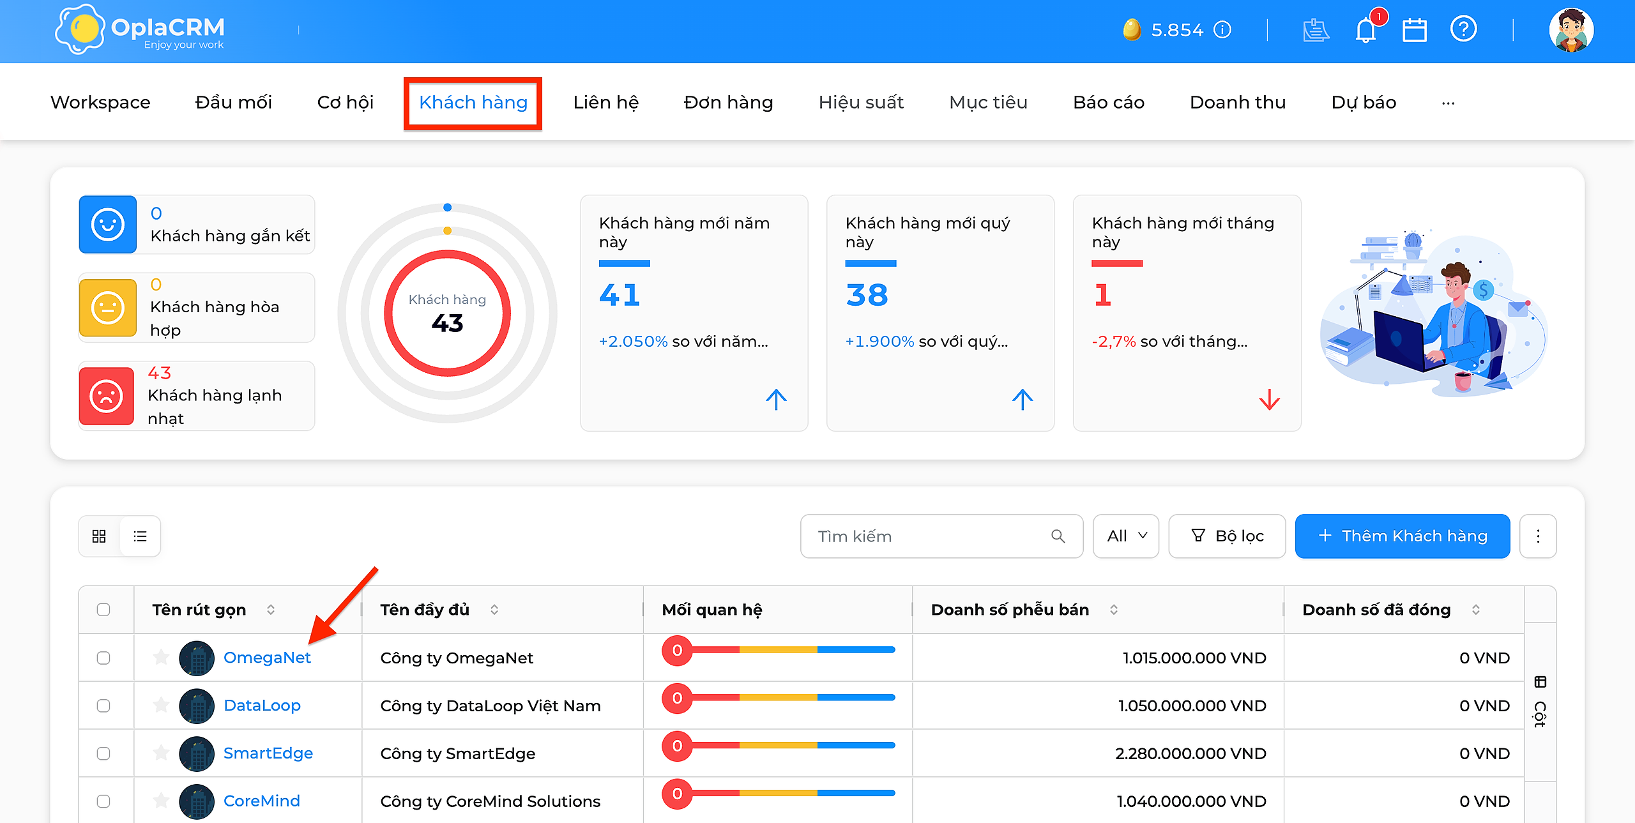1635x823 pixels.
Task: Click the help question mark icon
Action: pyautogui.click(x=1463, y=29)
